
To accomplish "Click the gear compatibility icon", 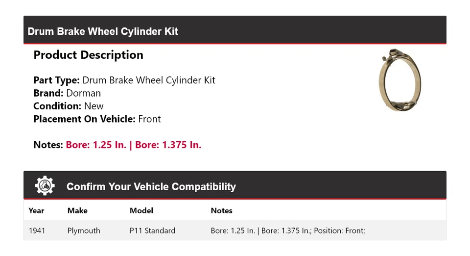I will point(45,186).
